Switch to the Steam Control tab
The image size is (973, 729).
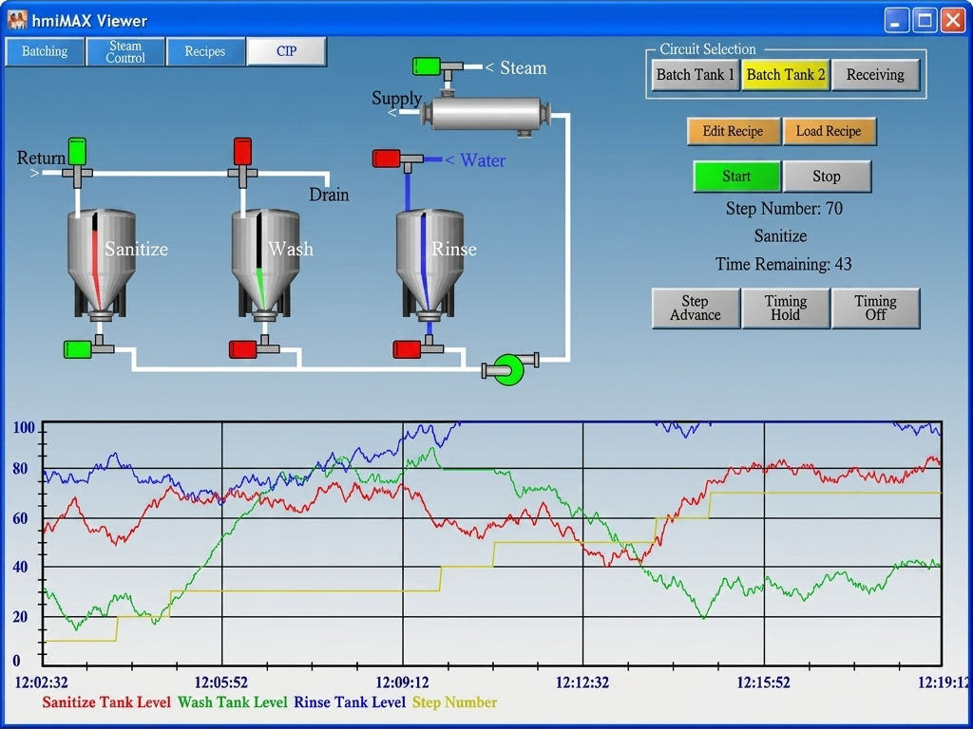point(125,51)
